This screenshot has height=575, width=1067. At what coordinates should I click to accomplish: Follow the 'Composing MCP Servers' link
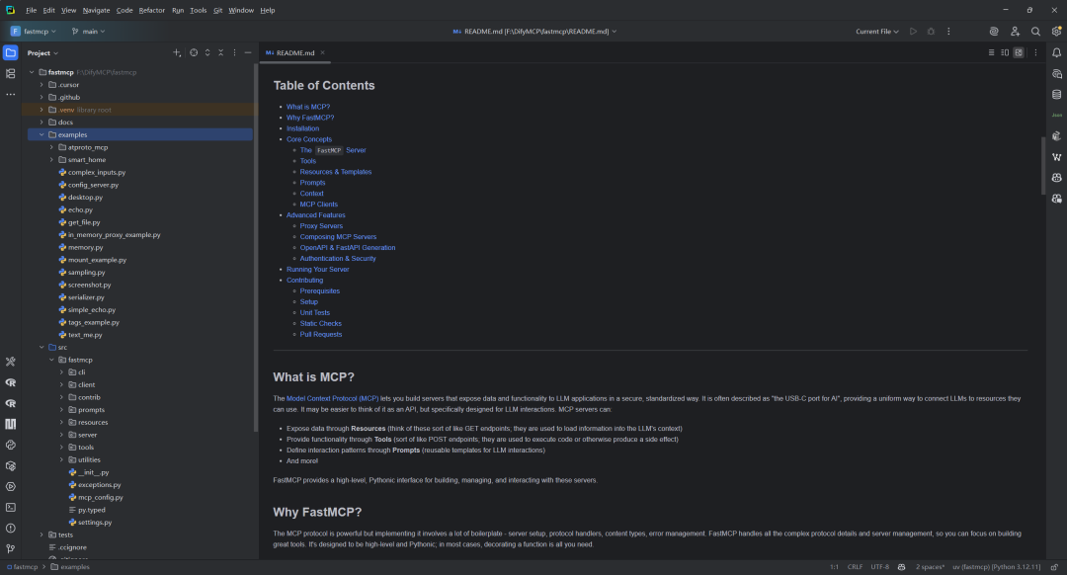pyautogui.click(x=338, y=237)
